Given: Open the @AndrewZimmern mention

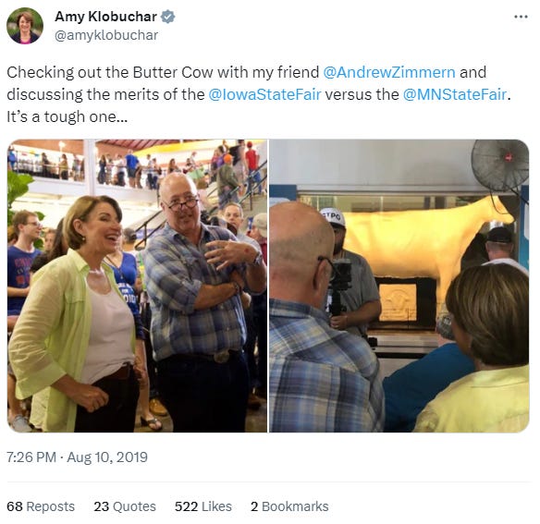Looking at the screenshot, I should click(x=389, y=72).
